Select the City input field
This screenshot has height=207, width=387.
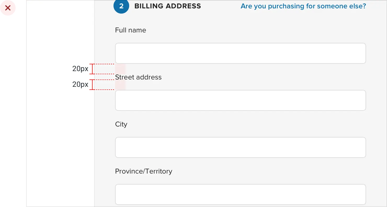(x=240, y=147)
